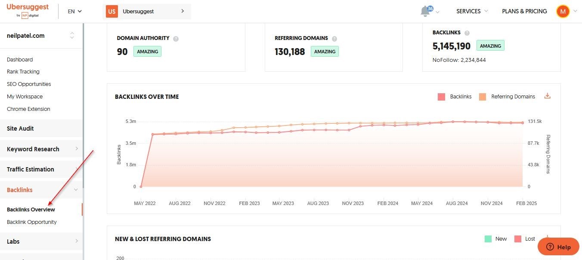Image resolution: width=582 pixels, height=260 pixels.
Task: Download the Backlinks Over Time chart
Action: 548,96
